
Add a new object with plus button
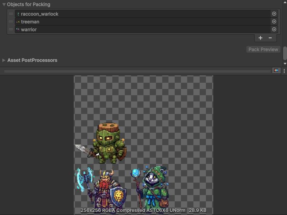(260, 38)
